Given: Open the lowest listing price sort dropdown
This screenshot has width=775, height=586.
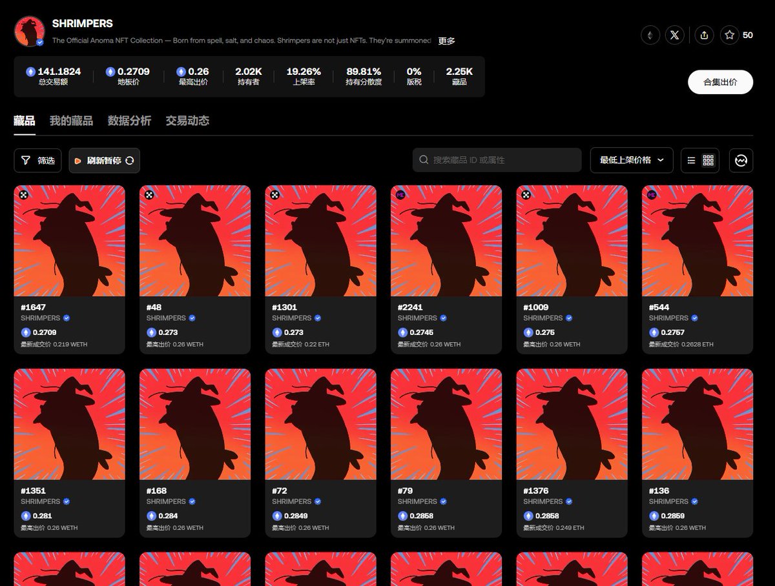Looking at the screenshot, I should [632, 160].
